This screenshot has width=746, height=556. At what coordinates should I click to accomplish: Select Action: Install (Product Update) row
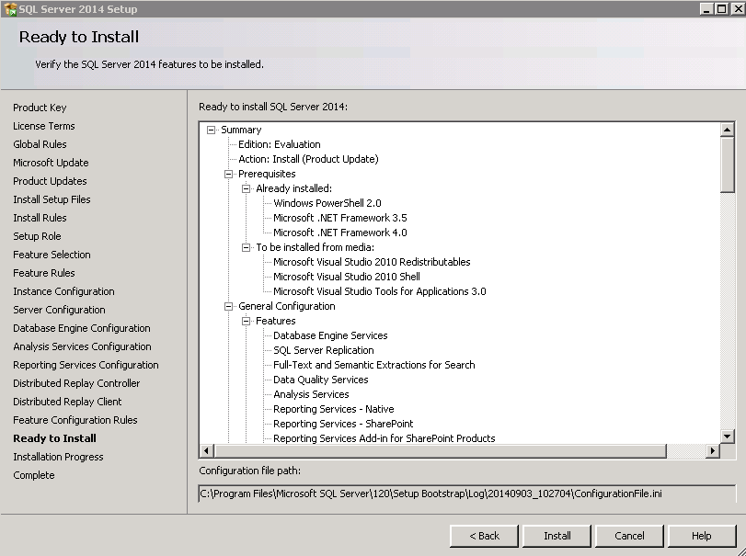click(308, 159)
